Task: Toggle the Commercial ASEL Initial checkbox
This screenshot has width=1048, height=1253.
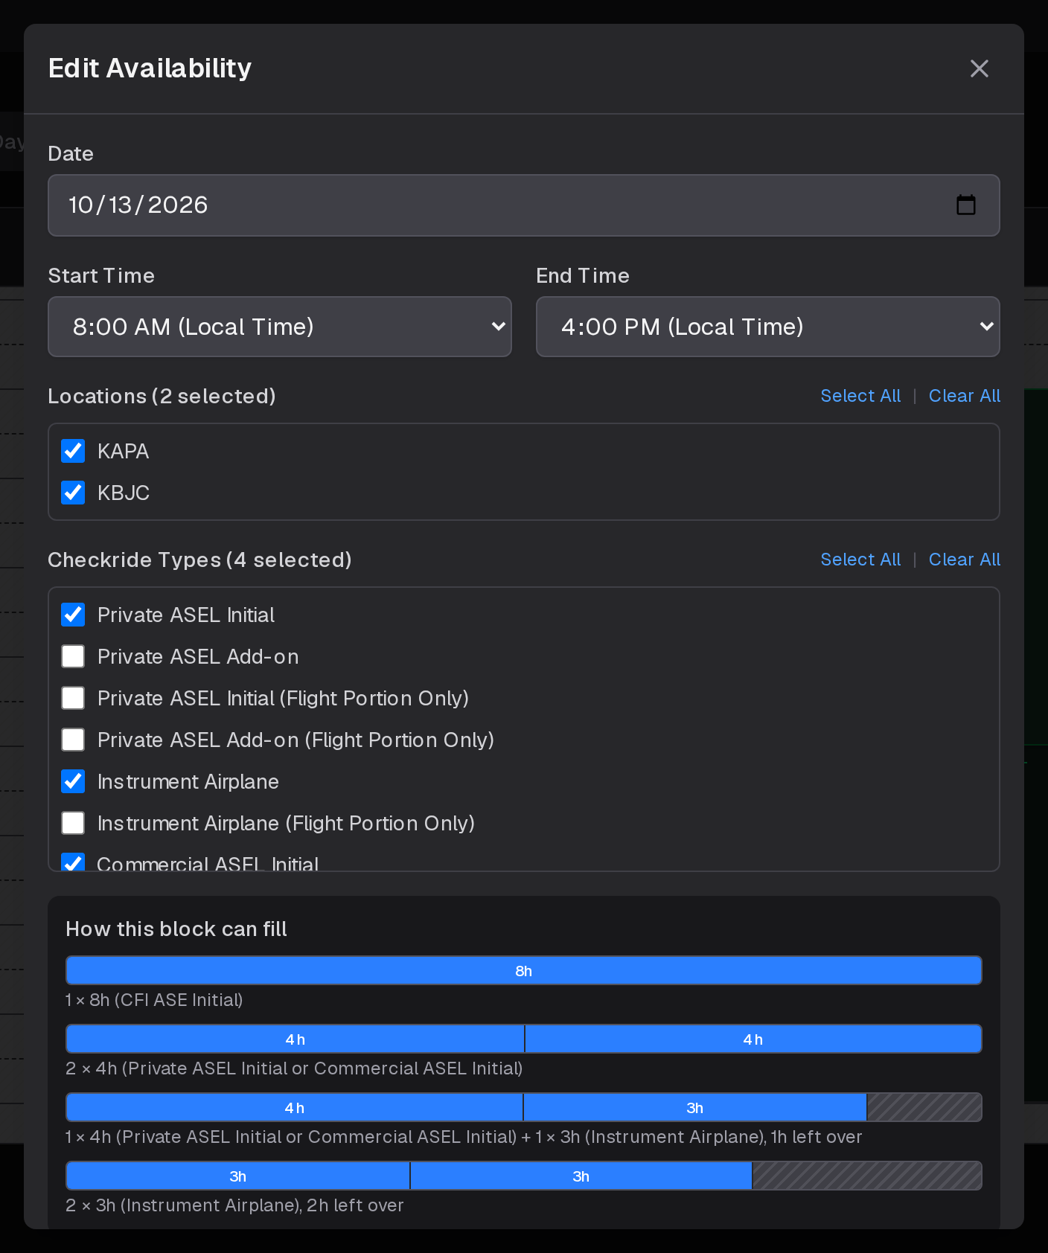Action: point(73,862)
